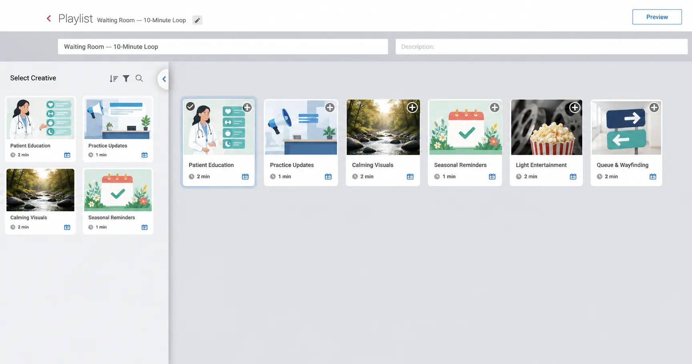Click the Seasonal Reminders calendar thumbnail in playlist
The width and height of the screenshot is (692, 364).
465,127
